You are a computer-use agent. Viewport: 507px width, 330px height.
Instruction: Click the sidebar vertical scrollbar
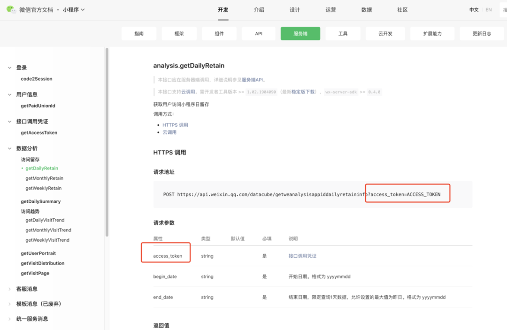coord(107,142)
